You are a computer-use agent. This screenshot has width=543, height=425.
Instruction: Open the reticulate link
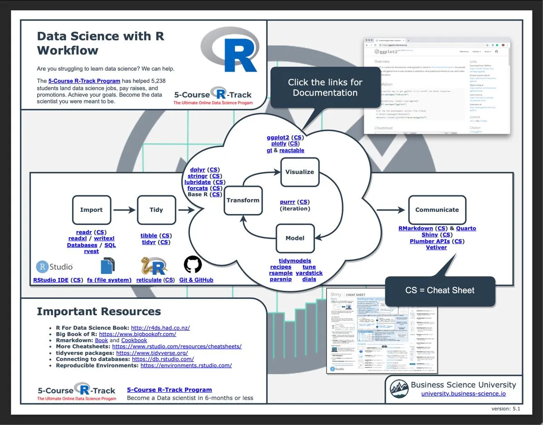point(149,280)
